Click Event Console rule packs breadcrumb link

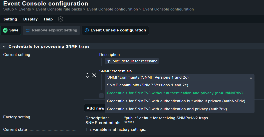(x=59, y=9)
